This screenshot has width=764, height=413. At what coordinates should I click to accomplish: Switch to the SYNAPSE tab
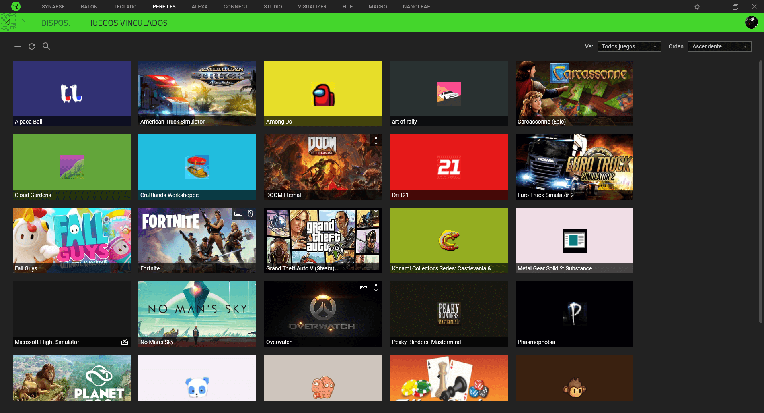pyautogui.click(x=53, y=7)
